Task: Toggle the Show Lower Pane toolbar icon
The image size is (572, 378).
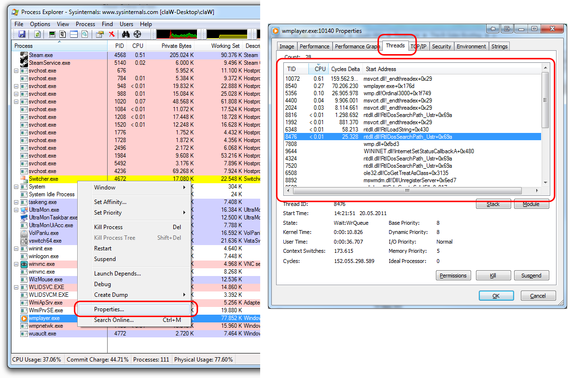Action: 74,34
